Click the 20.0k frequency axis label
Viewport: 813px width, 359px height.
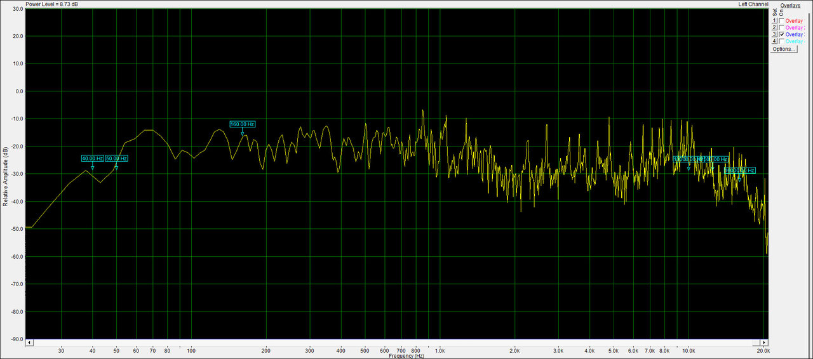763,350
